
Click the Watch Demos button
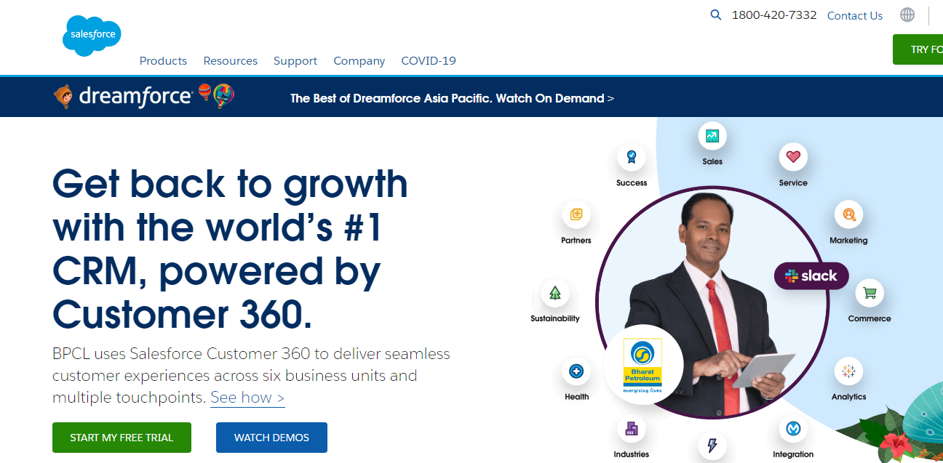[271, 438]
